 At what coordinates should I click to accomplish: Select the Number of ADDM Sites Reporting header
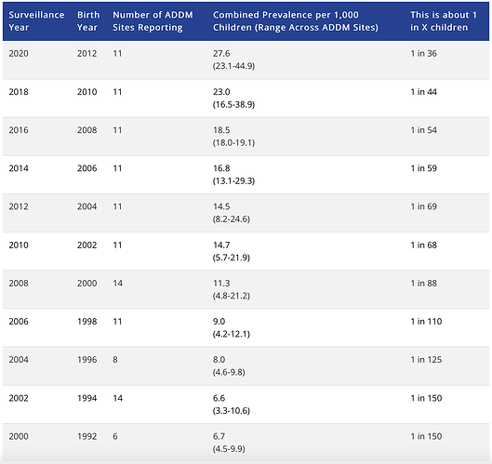point(153,21)
